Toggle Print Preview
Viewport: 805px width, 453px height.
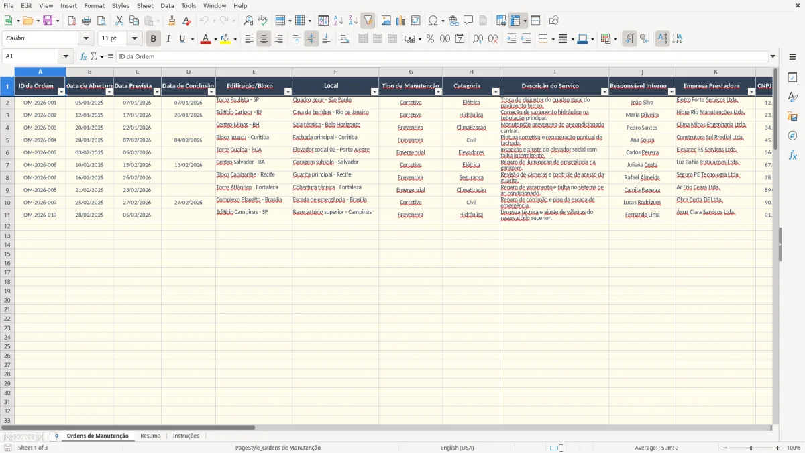(x=101, y=21)
